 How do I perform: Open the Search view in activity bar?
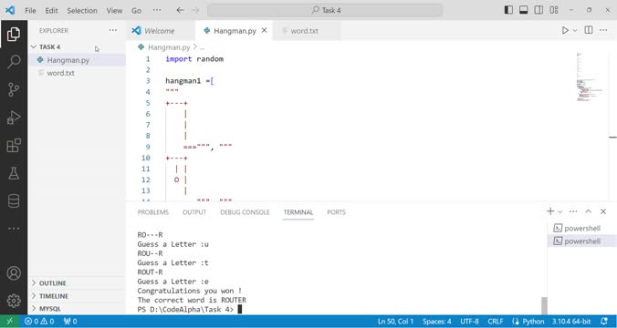pos(14,62)
